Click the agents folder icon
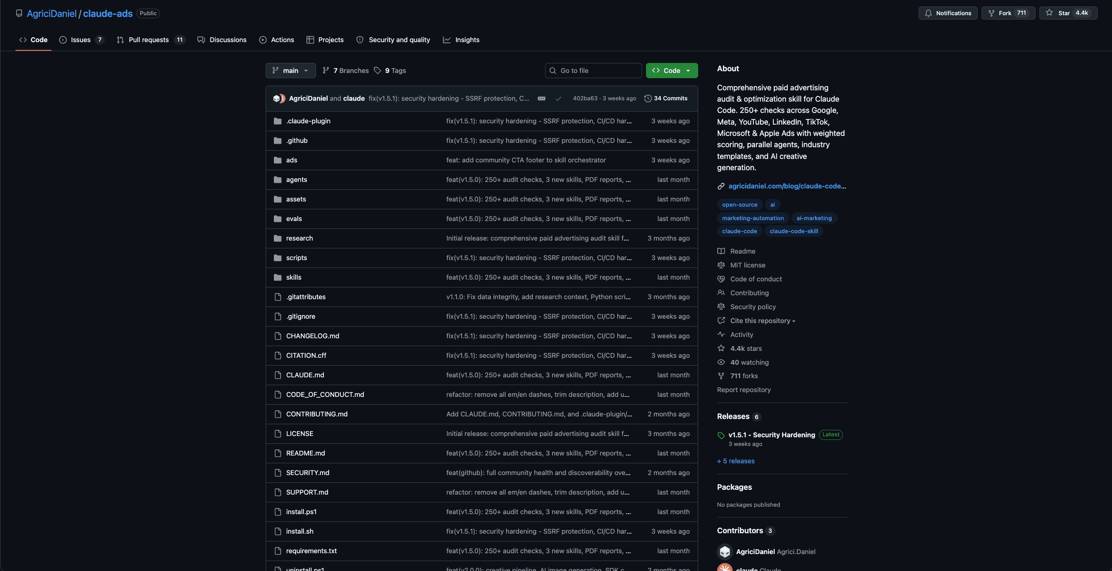1112x571 pixels. pyautogui.click(x=277, y=179)
